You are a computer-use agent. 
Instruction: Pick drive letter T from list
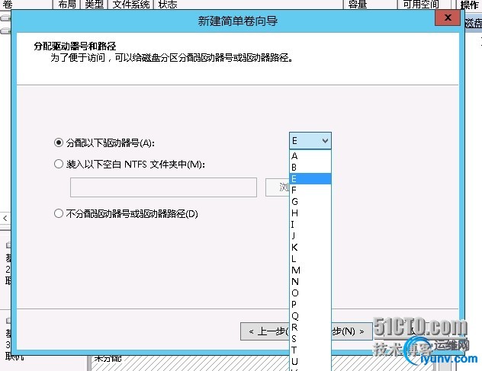(x=310, y=350)
